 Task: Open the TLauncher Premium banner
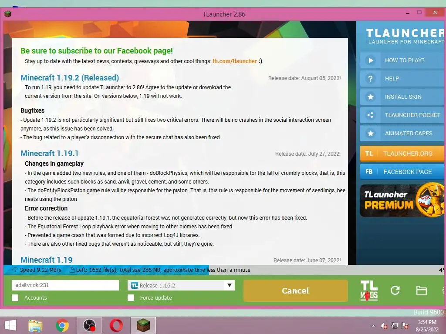[x=402, y=200]
